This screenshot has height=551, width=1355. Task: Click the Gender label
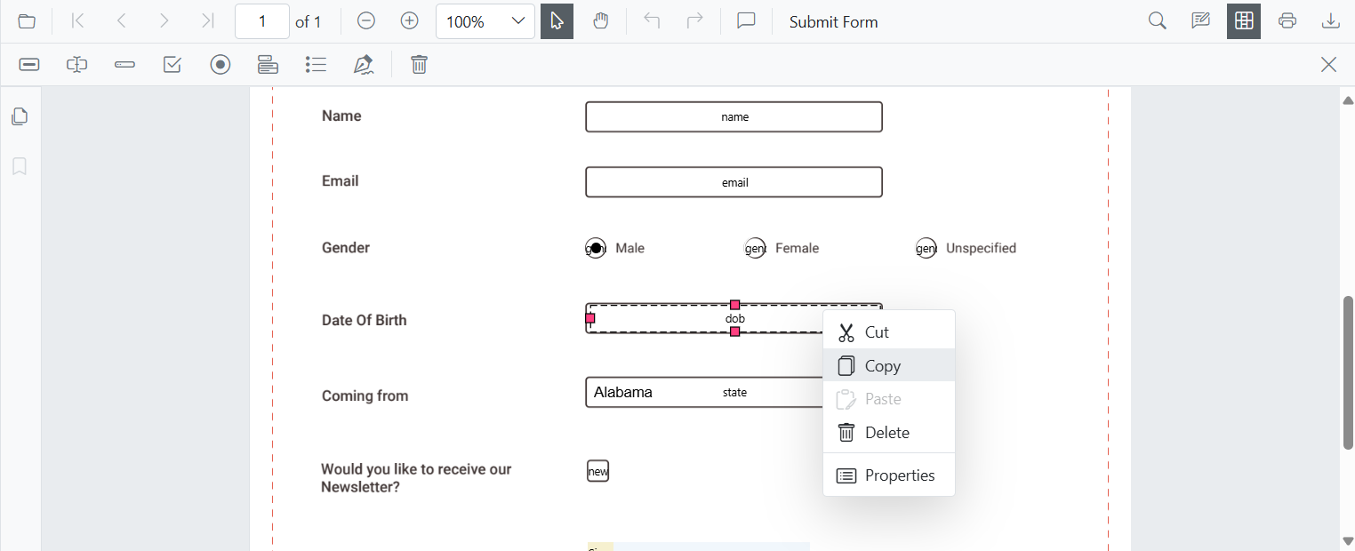pos(345,247)
